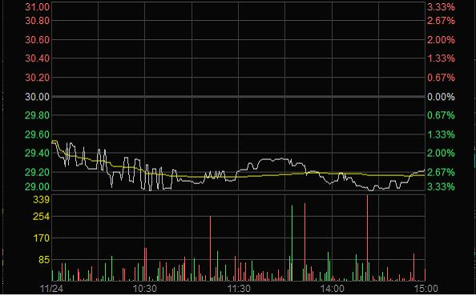Select the 11:30 time axis marker
This screenshot has width=476, height=296.
239,288
